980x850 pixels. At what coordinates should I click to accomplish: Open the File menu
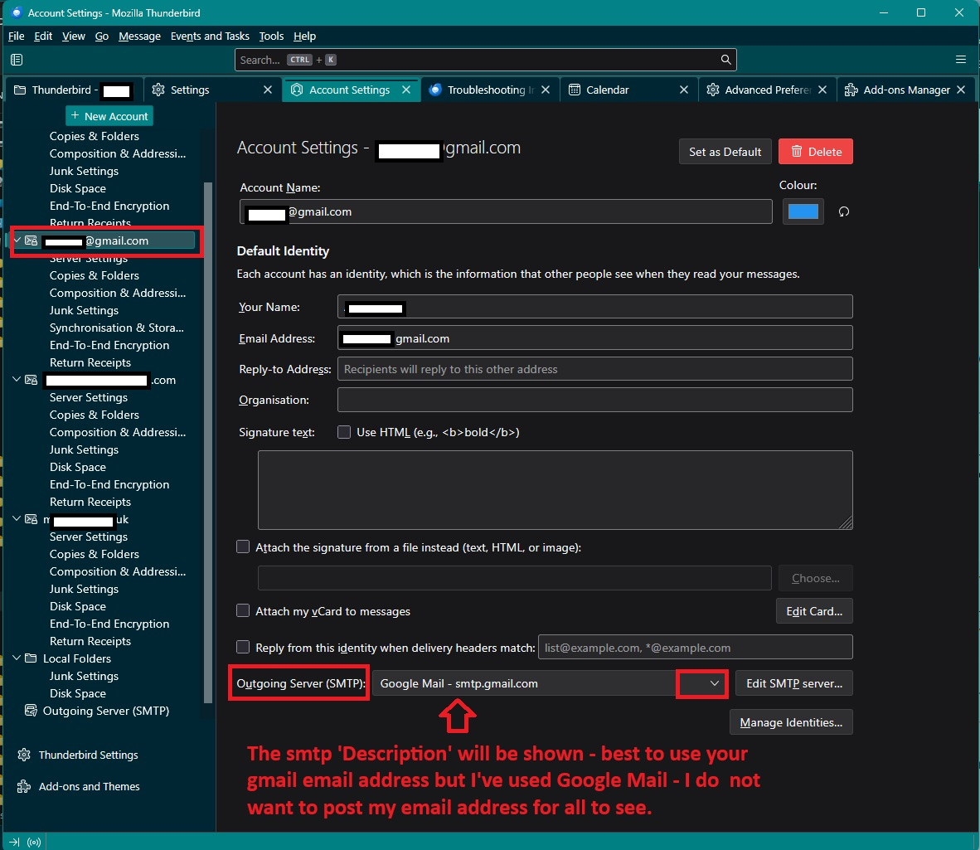click(x=17, y=36)
